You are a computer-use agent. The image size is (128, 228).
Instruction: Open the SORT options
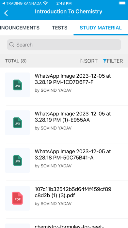88,61
